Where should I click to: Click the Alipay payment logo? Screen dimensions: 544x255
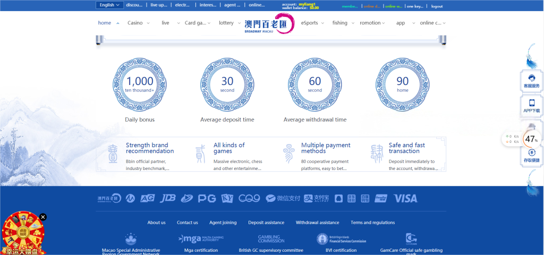pyautogui.click(x=317, y=198)
